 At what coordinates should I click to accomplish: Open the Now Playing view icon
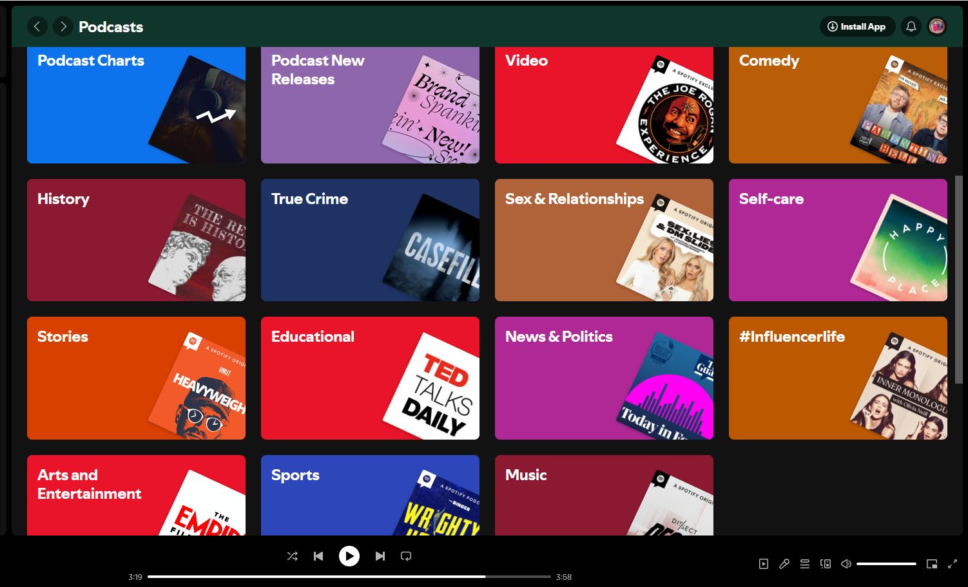tap(764, 564)
